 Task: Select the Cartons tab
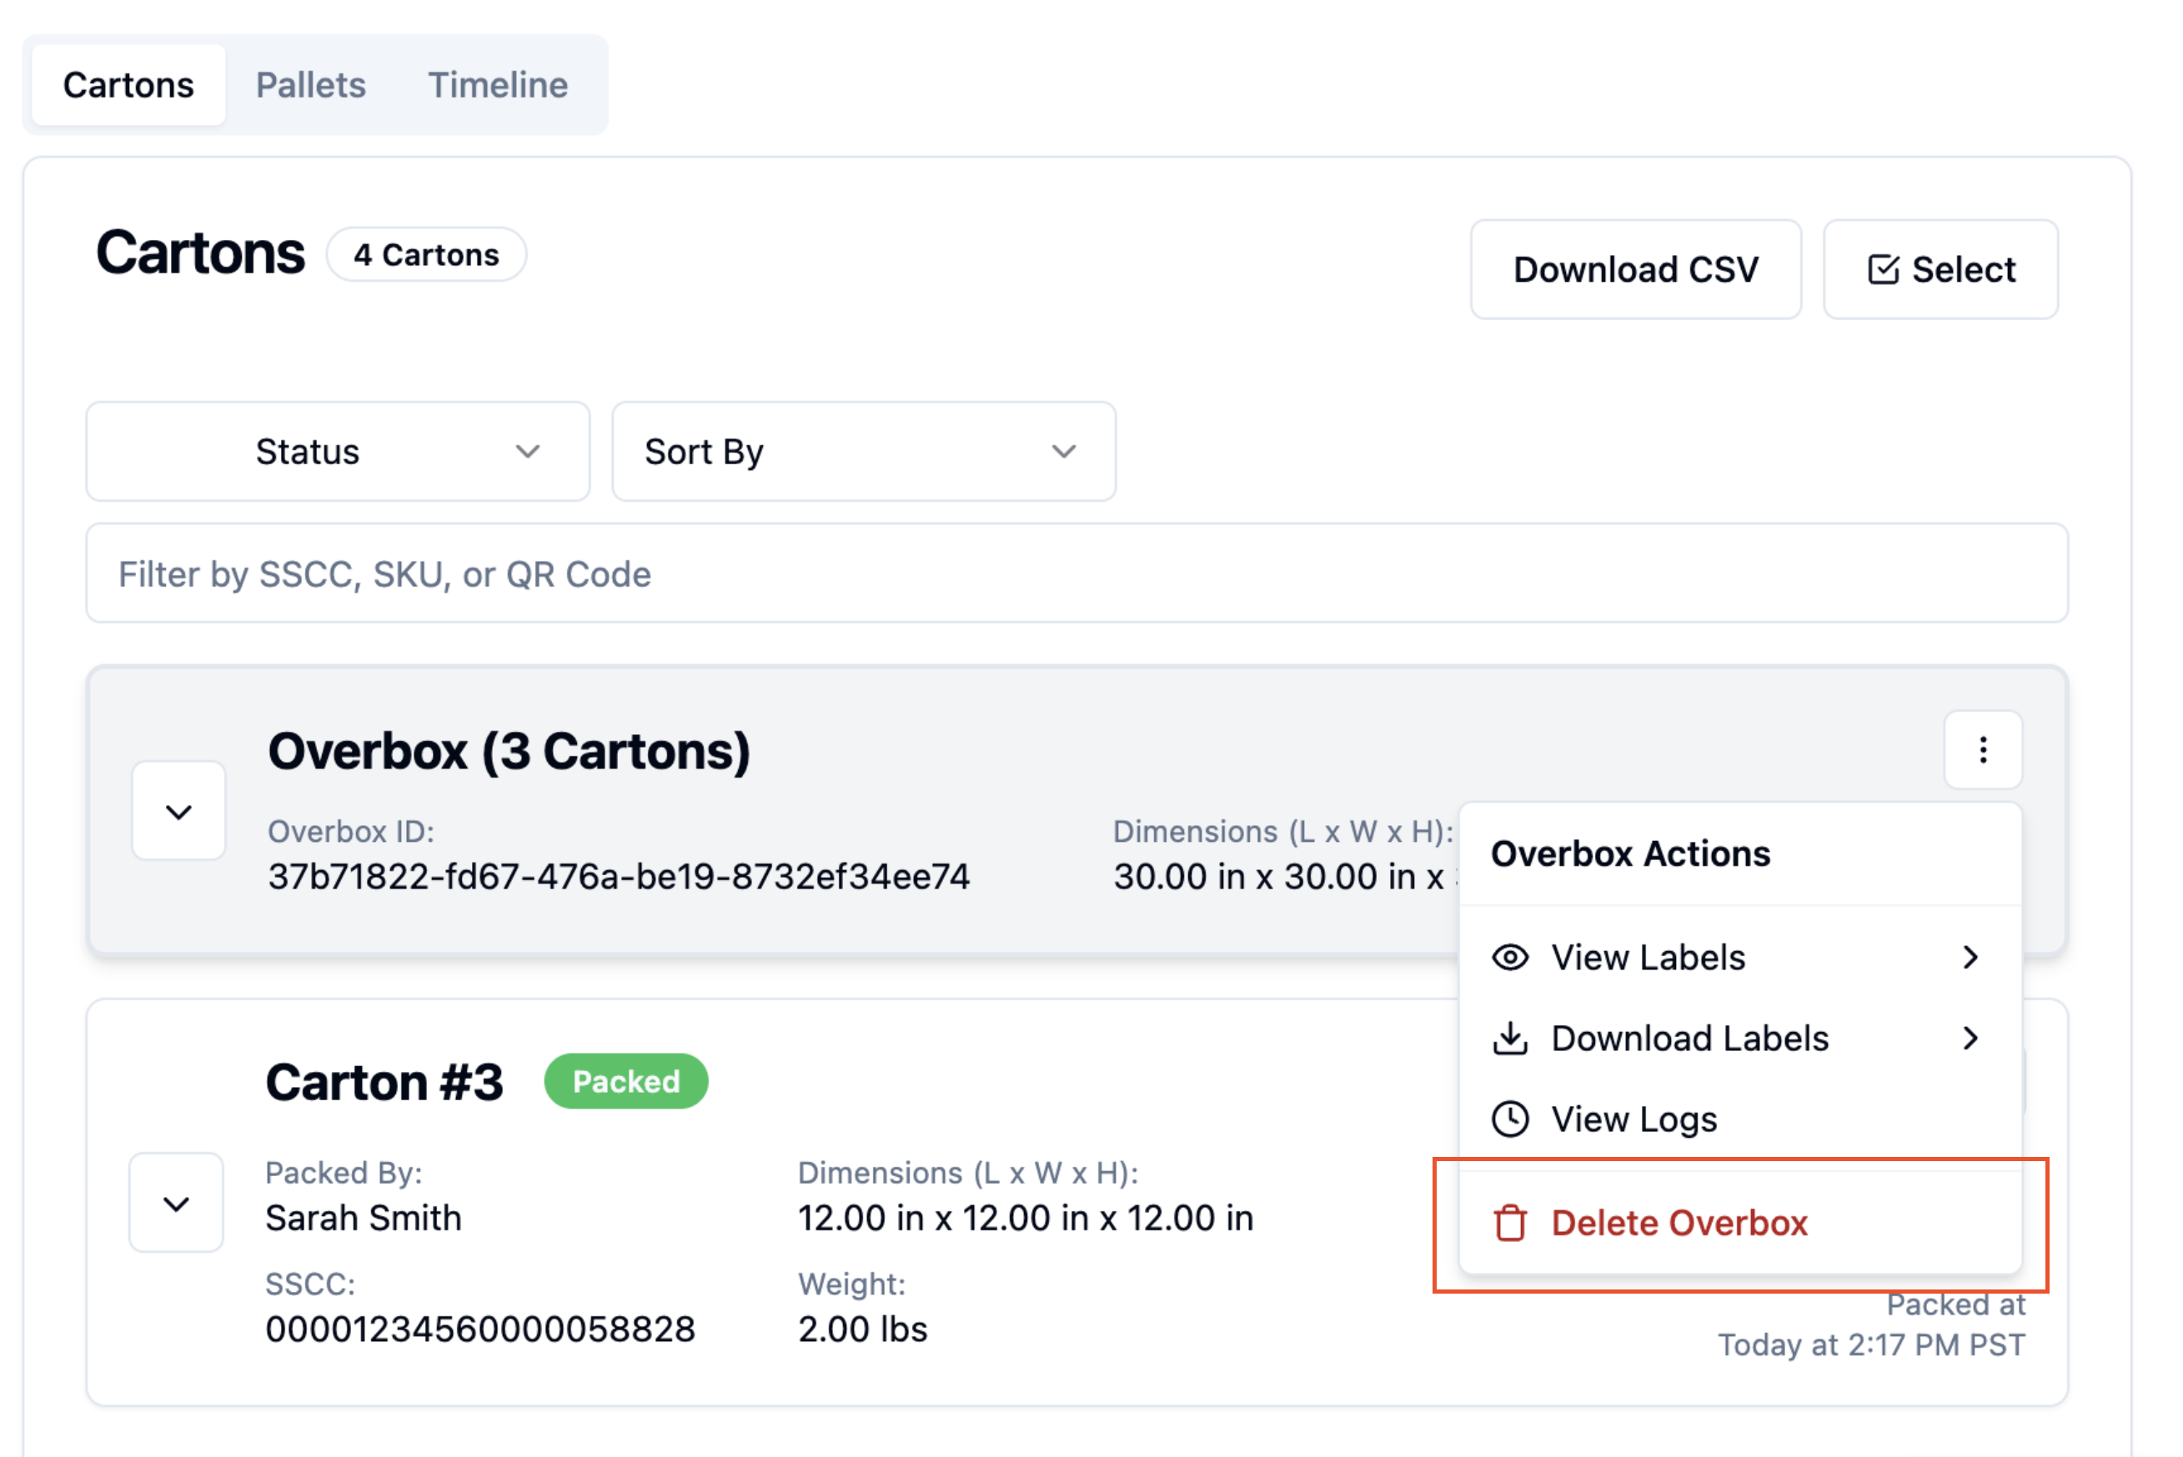click(x=128, y=84)
